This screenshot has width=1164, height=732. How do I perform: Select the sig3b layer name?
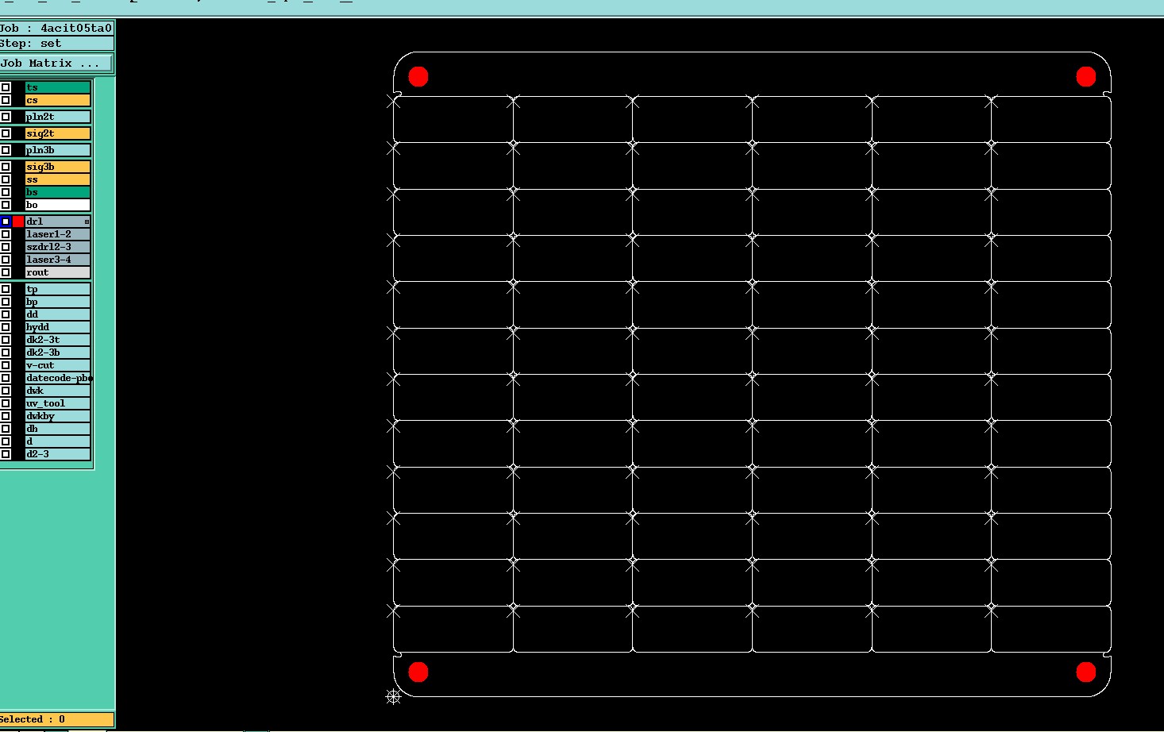pos(57,167)
